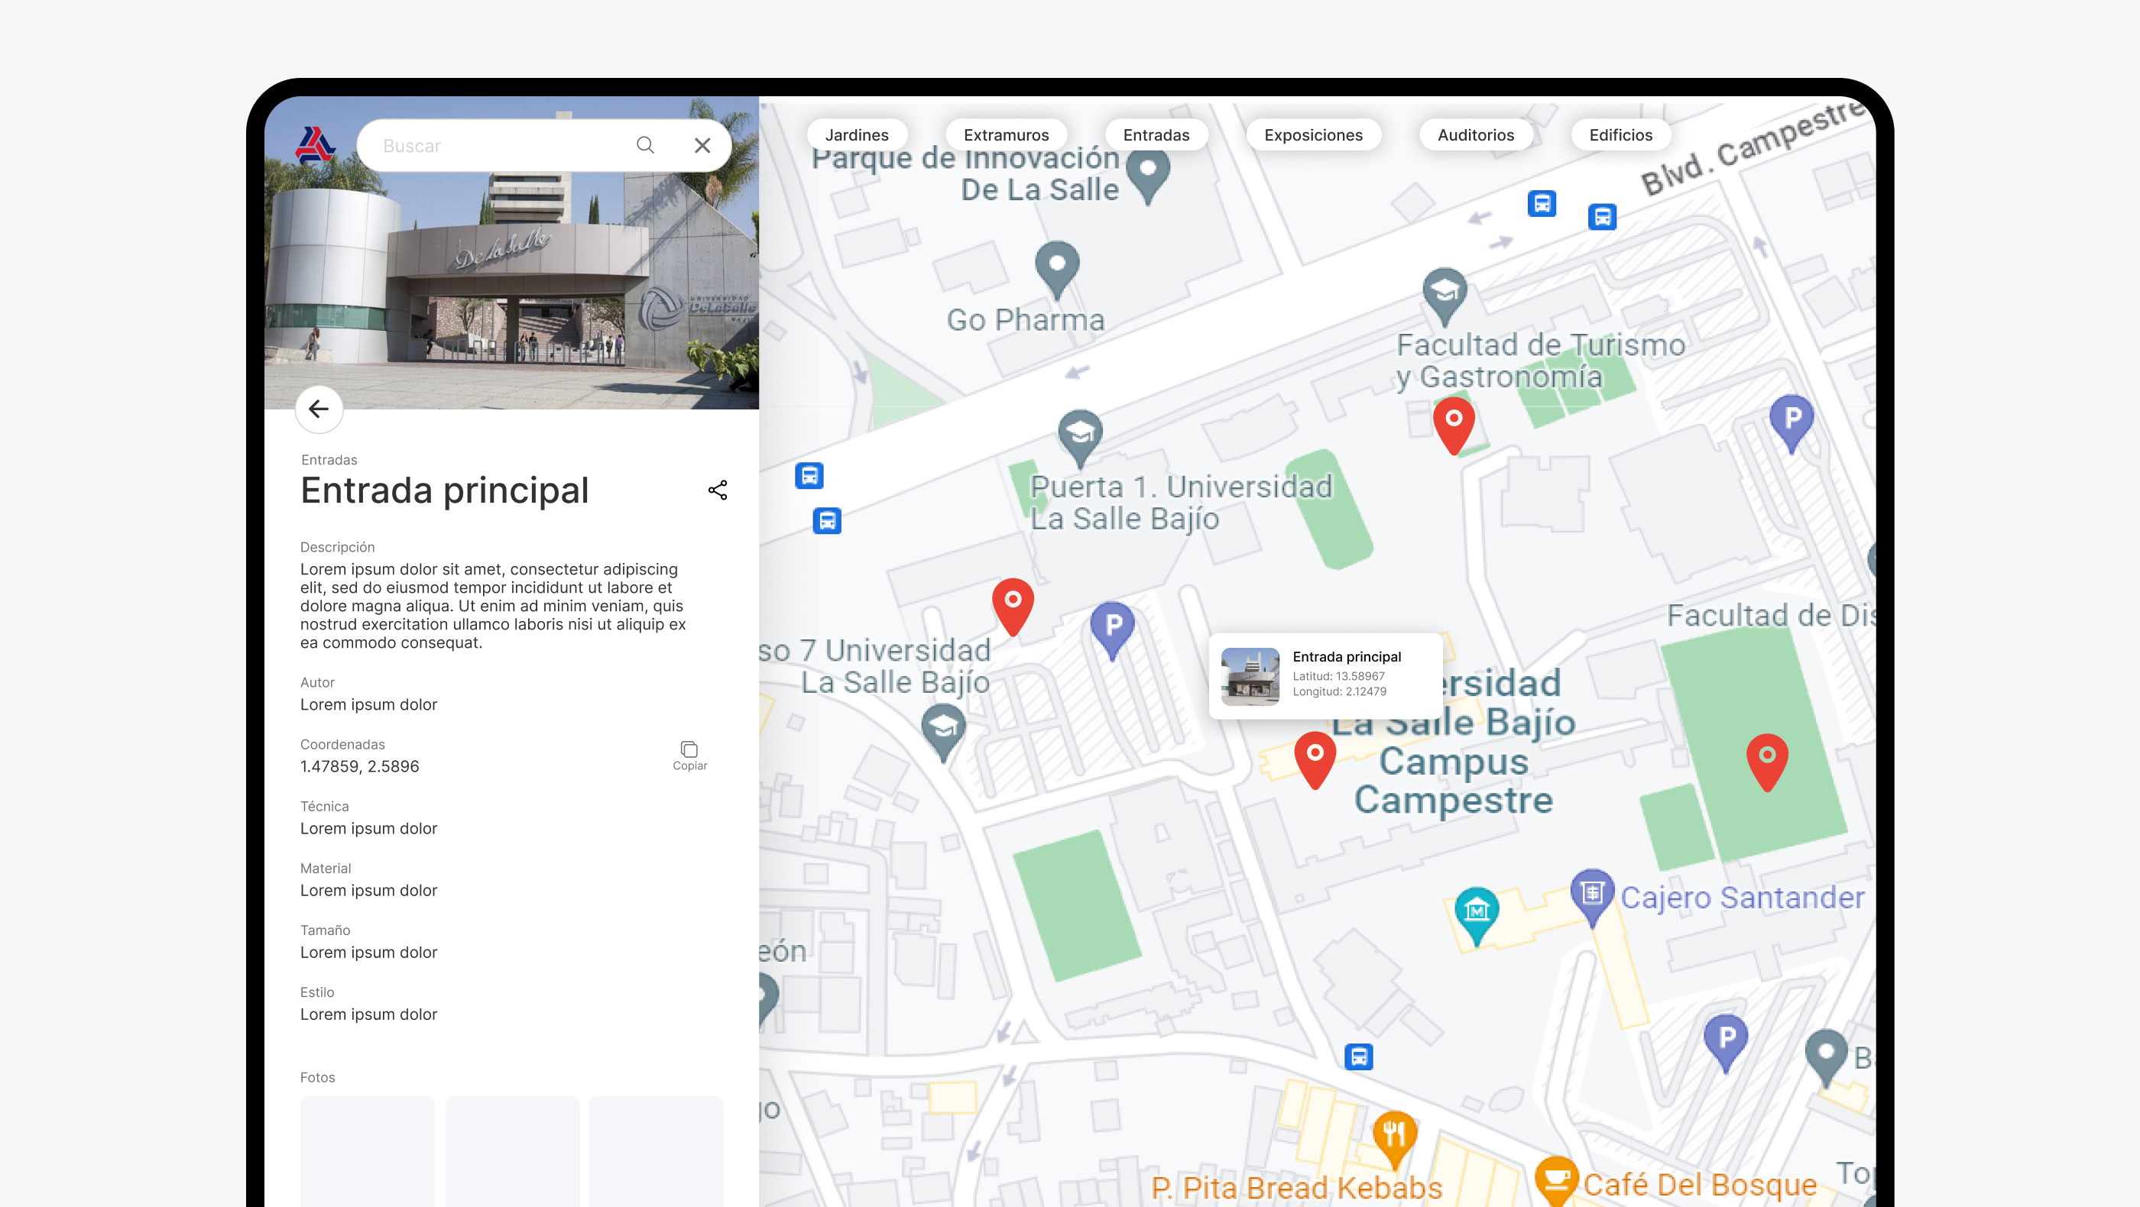
Task: Click the "Latitud: 13.58967" text
Action: pos(1338,676)
